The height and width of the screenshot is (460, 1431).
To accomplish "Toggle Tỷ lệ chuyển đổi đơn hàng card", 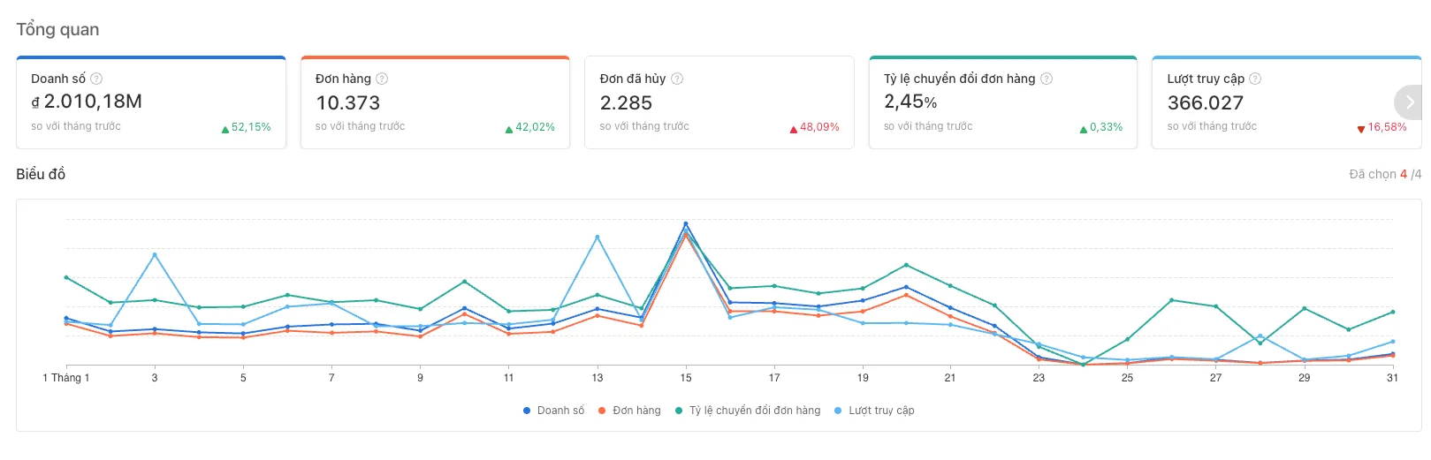I will point(1002,103).
